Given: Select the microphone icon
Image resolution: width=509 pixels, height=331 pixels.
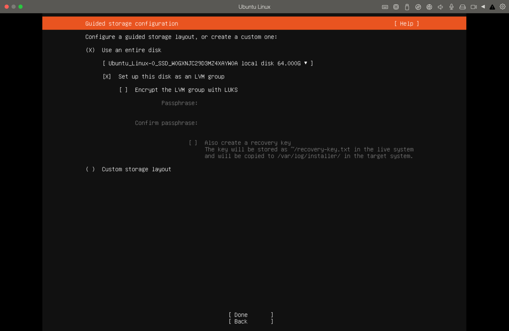Looking at the screenshot, I should point(451,7).
